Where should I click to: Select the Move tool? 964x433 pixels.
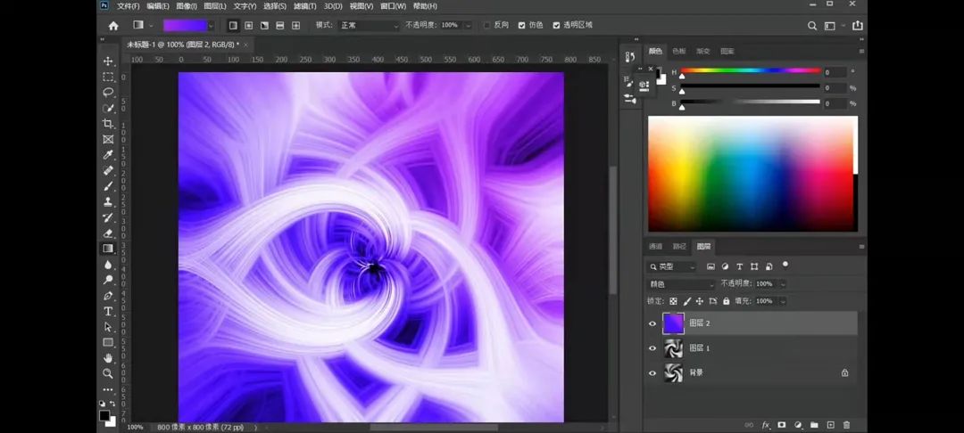click(108, 61)
